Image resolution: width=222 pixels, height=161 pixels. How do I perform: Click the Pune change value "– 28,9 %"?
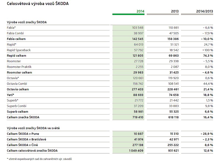[x=207, y=134]
